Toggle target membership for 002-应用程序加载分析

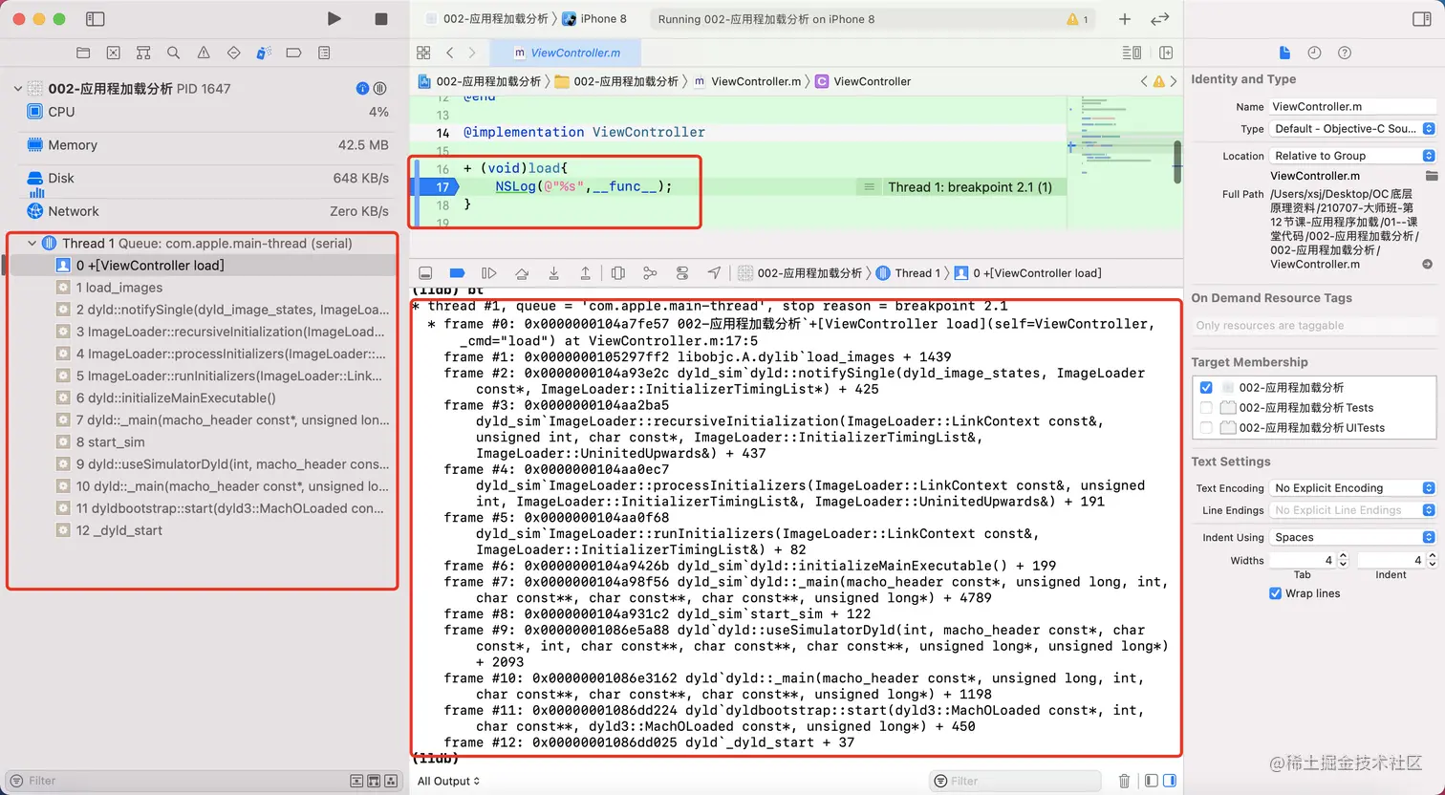pos(1206,388)
